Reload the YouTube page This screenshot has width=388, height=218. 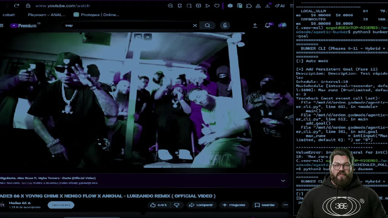pos(17,5)
